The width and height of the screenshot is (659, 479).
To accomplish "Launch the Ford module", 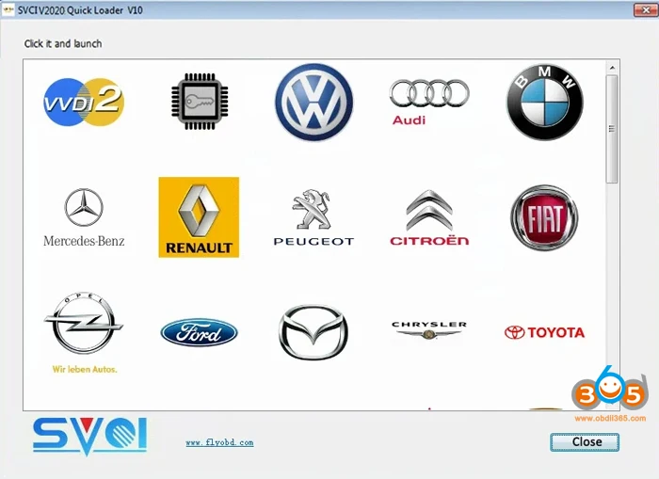I will pyautogui.click(x=200, y=332).
